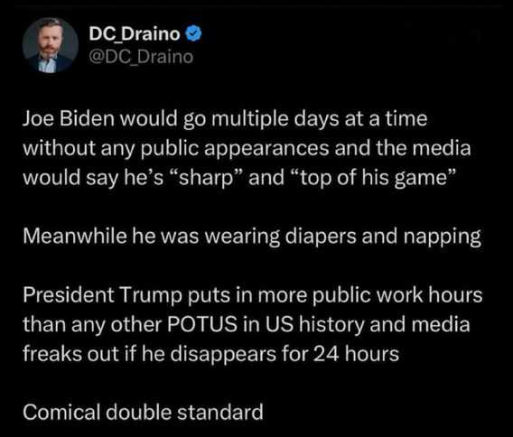This screenshot has width=513, height=437.
Task: Click the text "24 hours"
Action: [356, 354]
